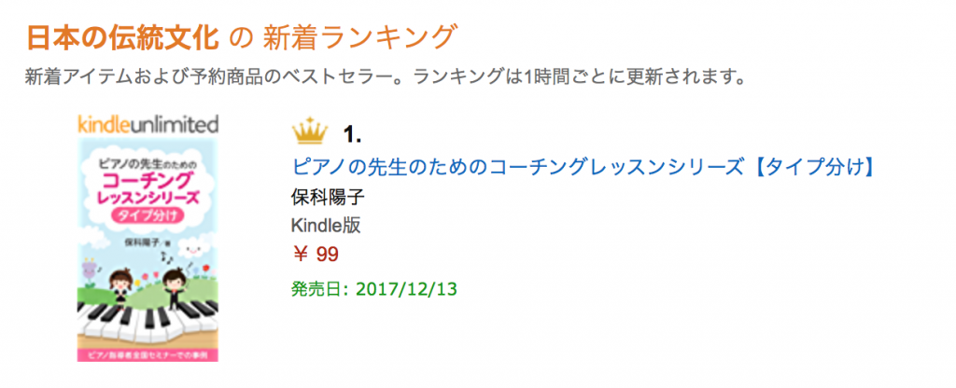Click the rank number 1. beside the crown
Viewport: 956px width, 388px height.
[x=352, y=134]
